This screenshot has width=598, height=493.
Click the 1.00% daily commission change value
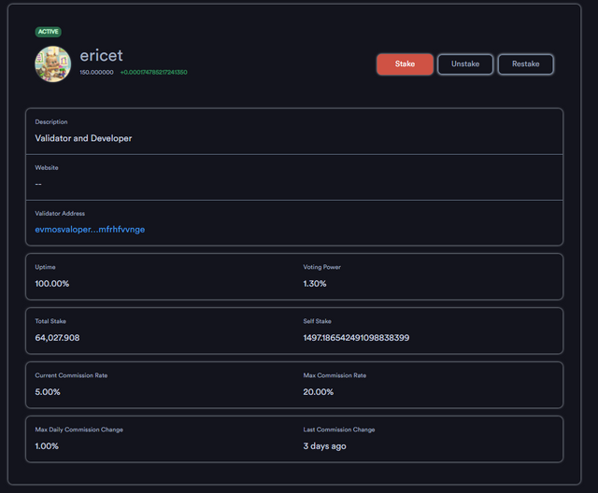pyautogui.click(x=47, y=445)
